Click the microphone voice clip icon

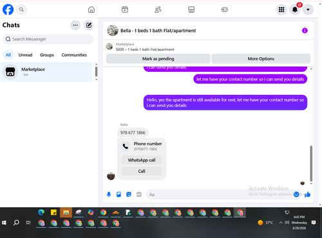pos(109,194)
